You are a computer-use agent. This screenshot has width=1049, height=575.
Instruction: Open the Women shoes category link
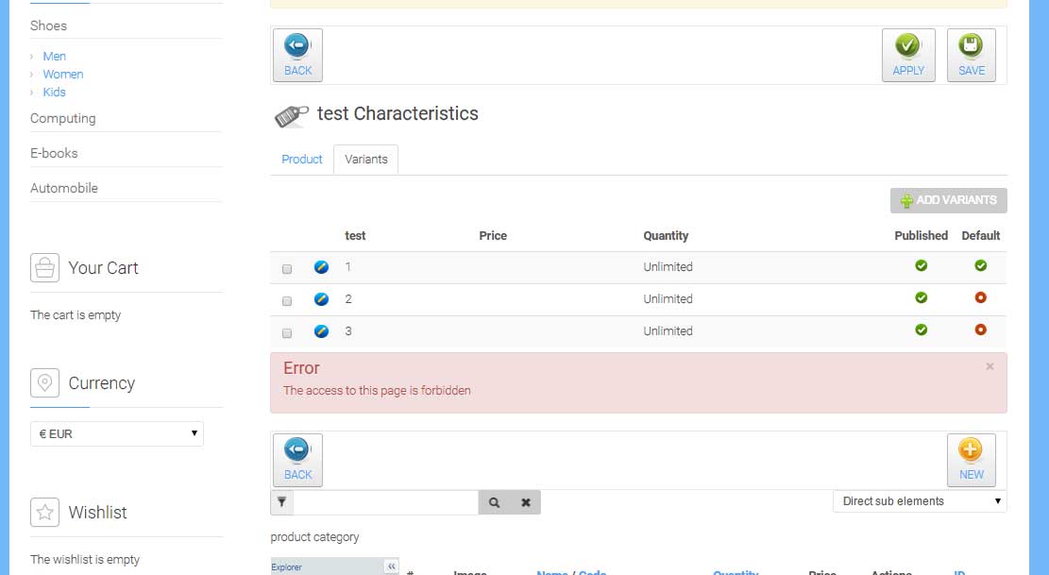point(63,75)
